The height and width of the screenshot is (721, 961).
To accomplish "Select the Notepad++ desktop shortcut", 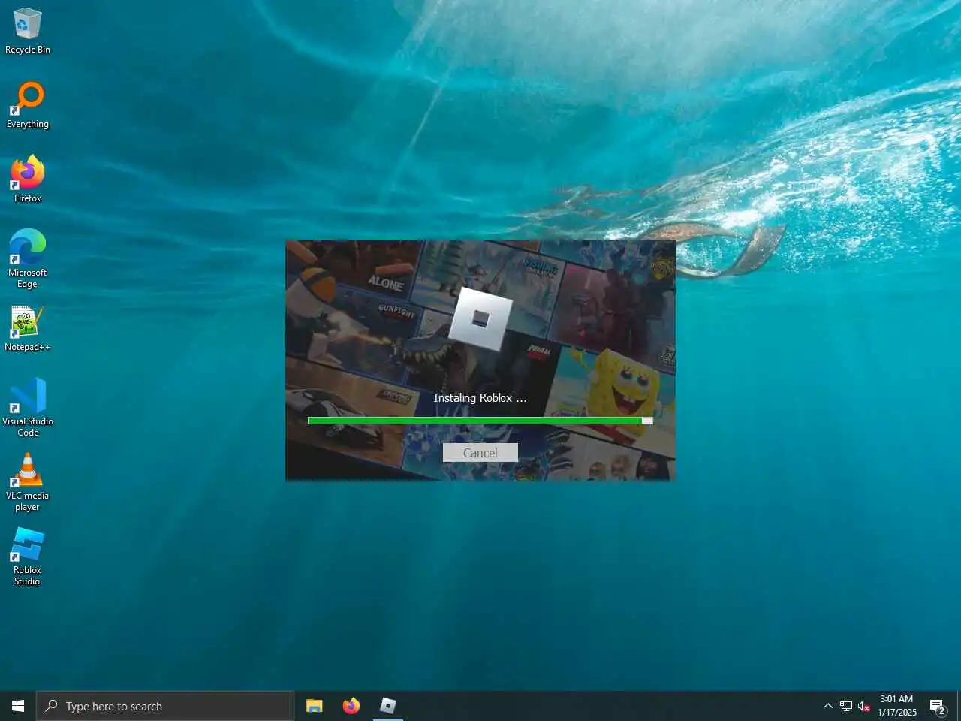I will click(x=27, y=329).
